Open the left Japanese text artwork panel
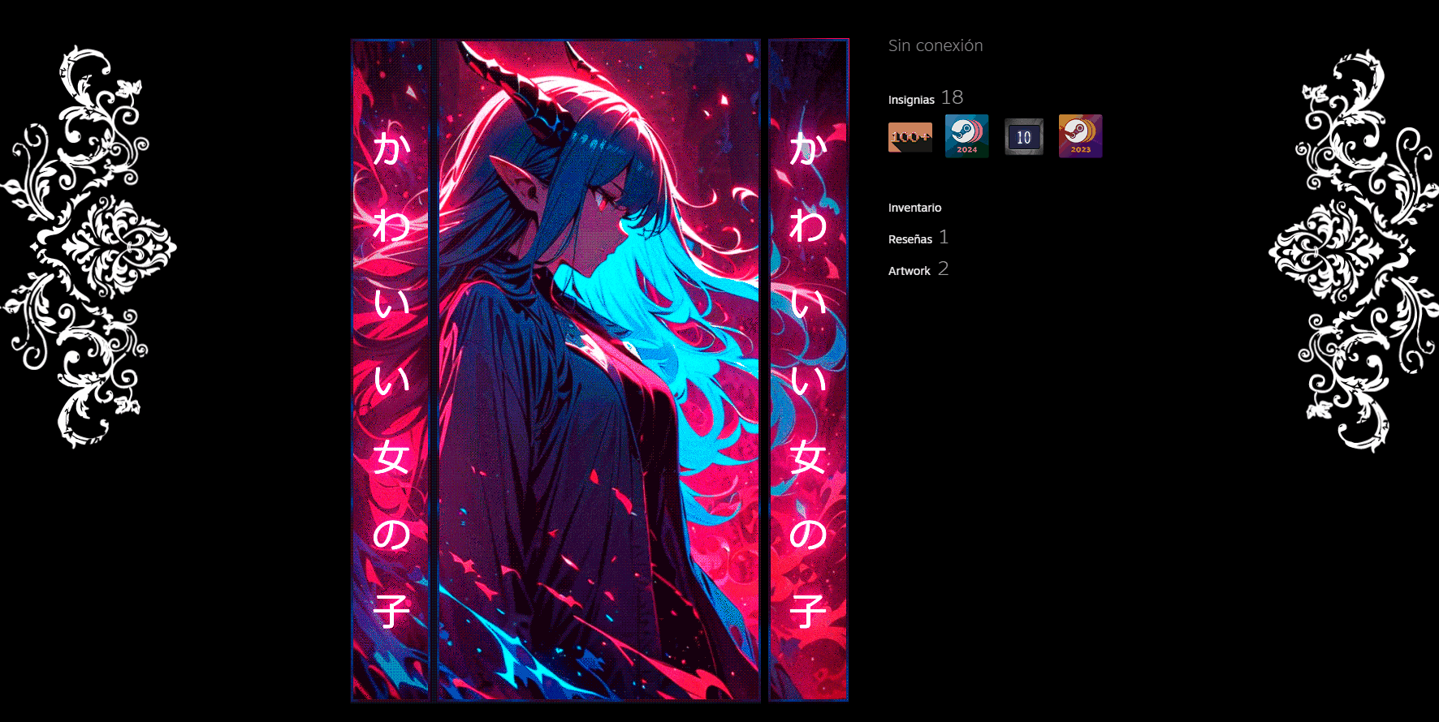 (391, 370)
